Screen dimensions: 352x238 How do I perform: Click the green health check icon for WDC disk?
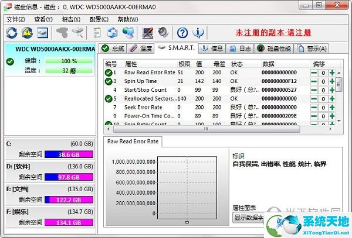point(10,61)
